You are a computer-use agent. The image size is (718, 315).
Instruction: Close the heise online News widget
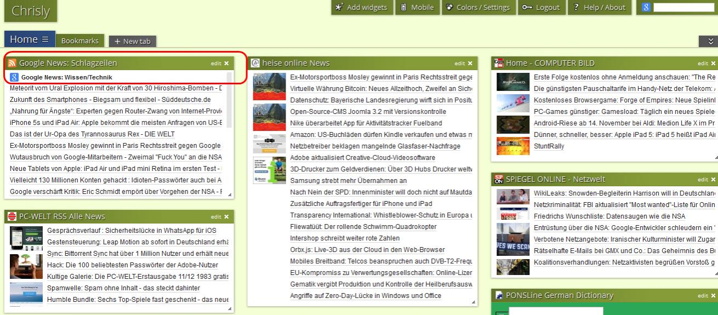pyautogui.click(x=470, y=63)
